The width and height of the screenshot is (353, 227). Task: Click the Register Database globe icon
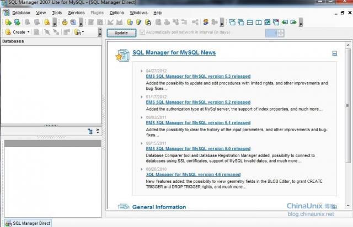point(17,22)
